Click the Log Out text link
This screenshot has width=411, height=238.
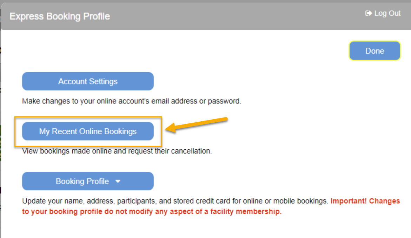coord(387,13)
